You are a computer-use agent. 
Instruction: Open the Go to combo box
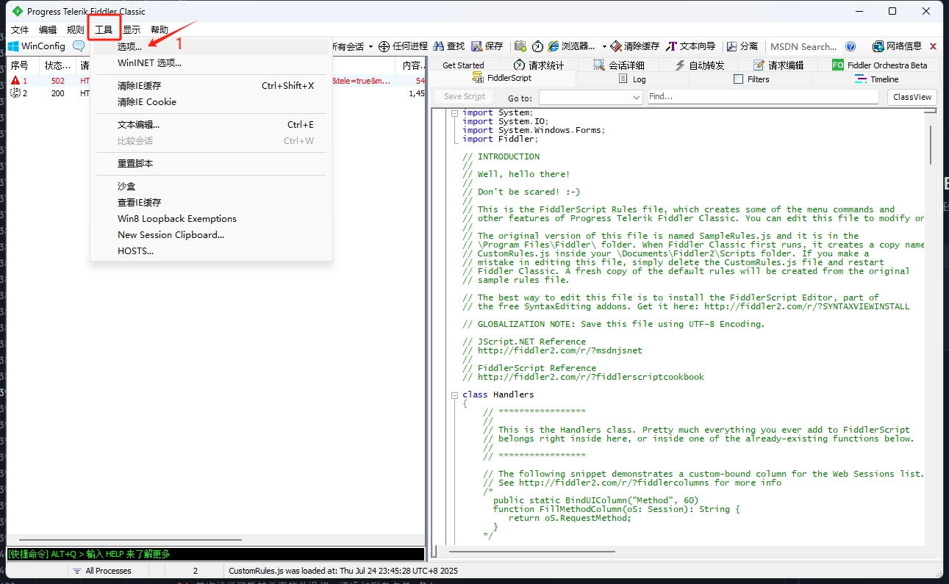coord(591,97)
